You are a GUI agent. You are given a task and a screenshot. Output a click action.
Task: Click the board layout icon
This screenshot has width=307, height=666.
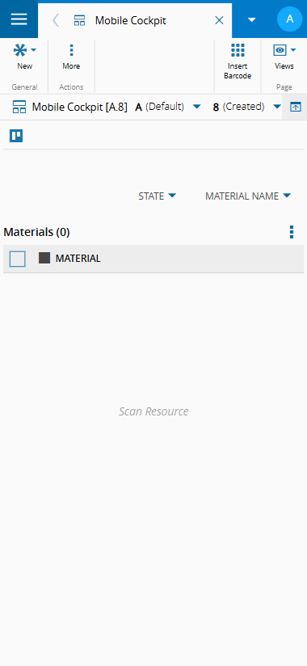point(16,136)
